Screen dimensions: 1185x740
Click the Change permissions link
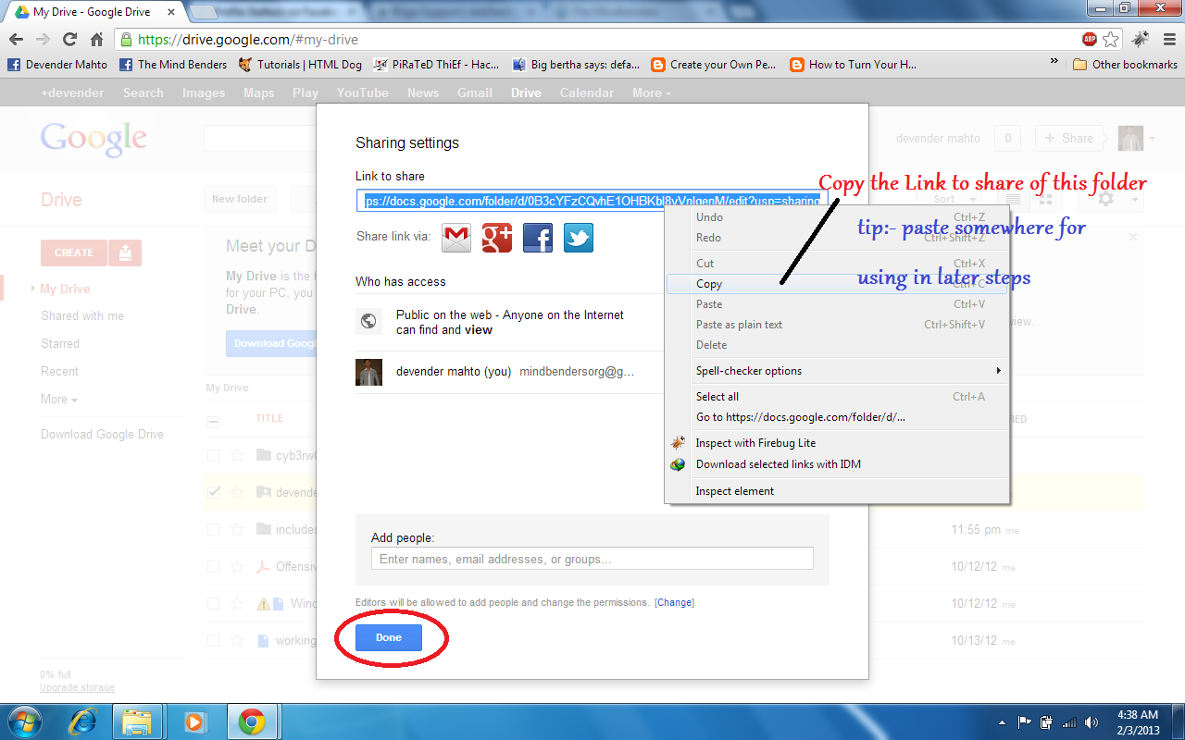(674, 602)
